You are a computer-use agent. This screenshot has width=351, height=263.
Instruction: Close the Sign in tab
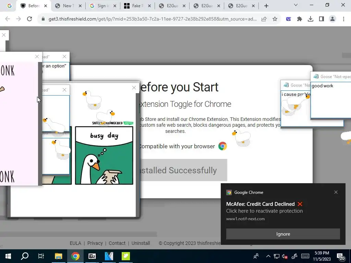tap(115, 6)
